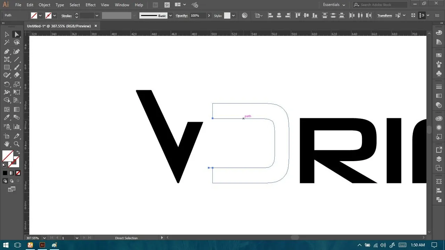
Task: Open the Essentials workspace dropdown
Action: (334, 5)
